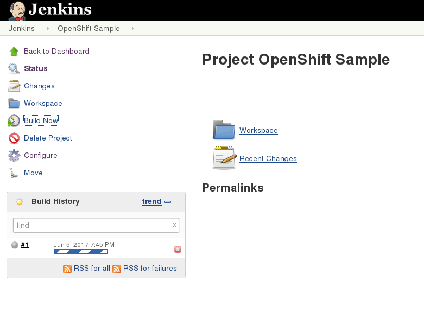Viewport: 424px width, 319px height.
Task: Click the green up arrow Dashboard icon
Action: 14,51
